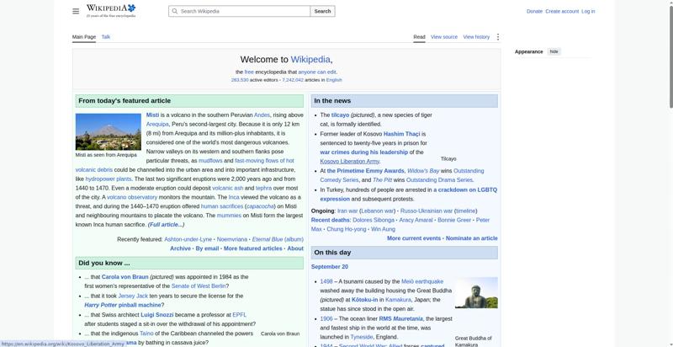Follow the Arequipa link
The height and width of the screenshot is (347, 673).
[x=157, y=124]
